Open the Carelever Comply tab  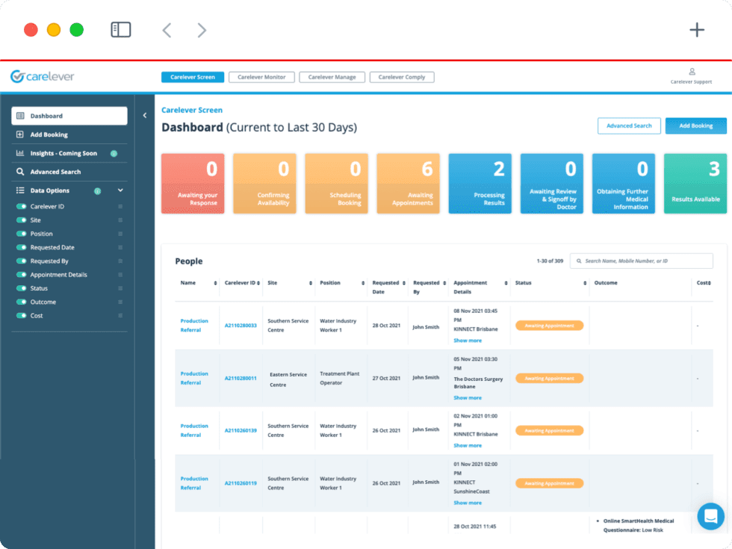(402, 77)
